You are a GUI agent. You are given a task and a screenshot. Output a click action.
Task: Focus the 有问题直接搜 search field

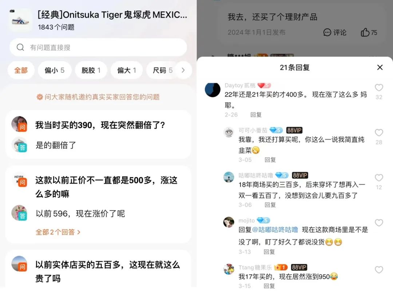(x=98, y=47)
